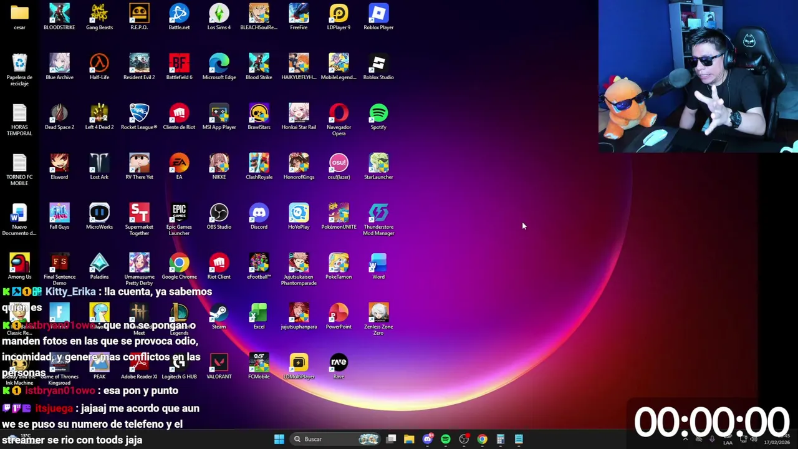798x449 pixels.
Task: Open the Windows Start menu
Action: click(x=279, y=439)
